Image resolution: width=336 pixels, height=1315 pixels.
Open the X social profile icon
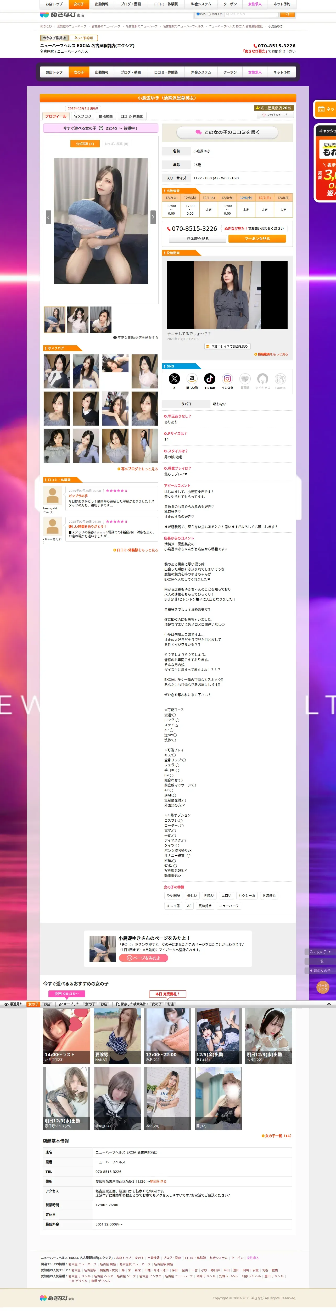[x=174, y=378]
